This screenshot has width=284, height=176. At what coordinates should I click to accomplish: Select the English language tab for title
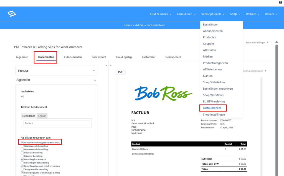point(42,116)
